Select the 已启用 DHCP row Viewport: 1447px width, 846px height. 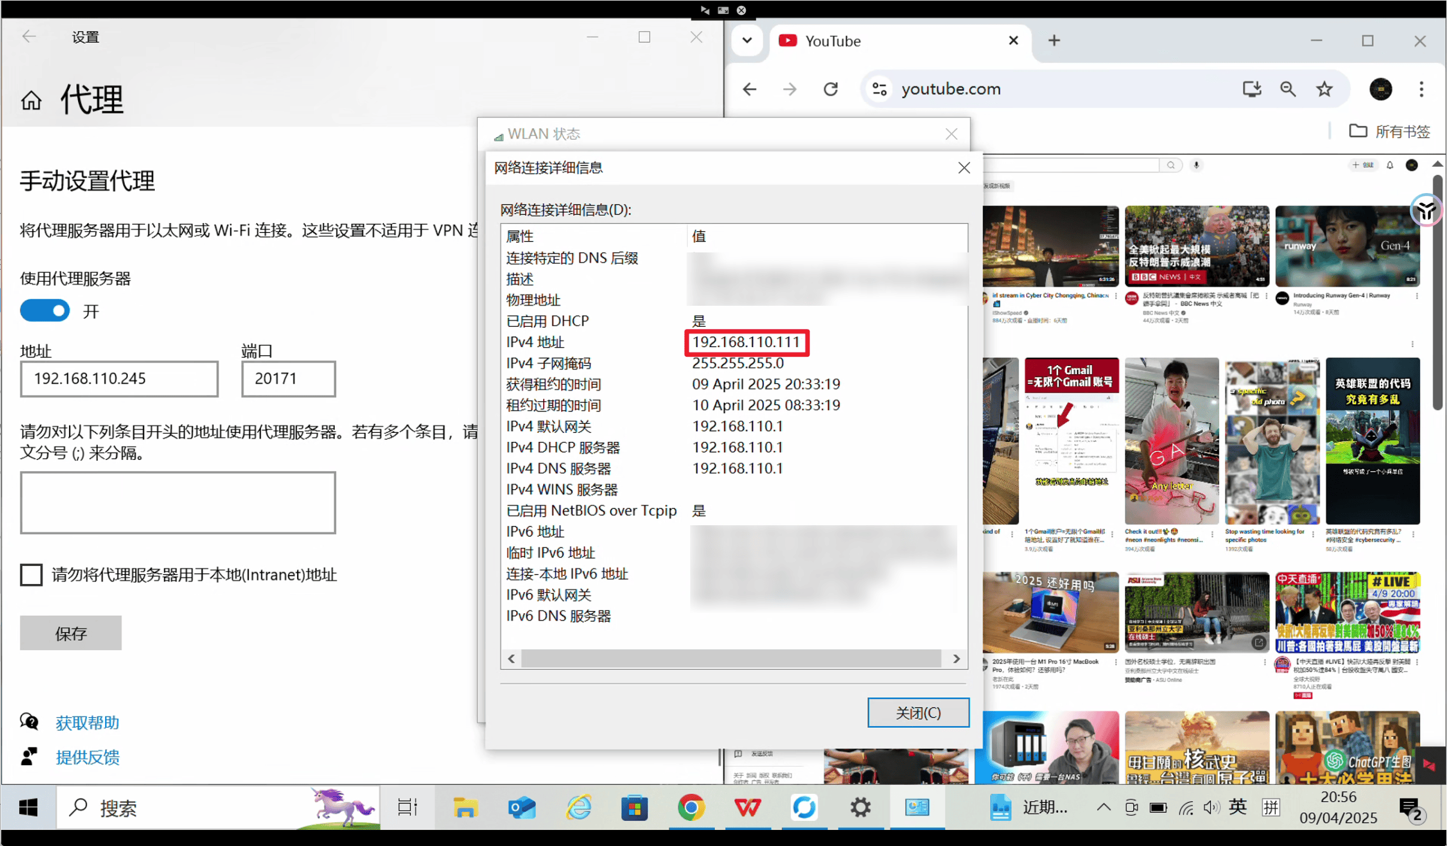(x=733, y=321)
